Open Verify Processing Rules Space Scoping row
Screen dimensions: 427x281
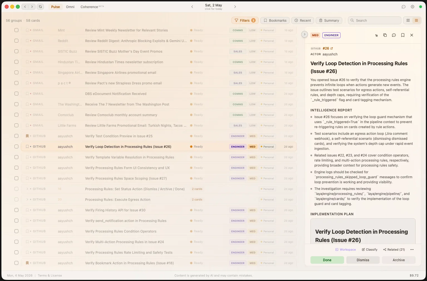click(x=159, y=178)
